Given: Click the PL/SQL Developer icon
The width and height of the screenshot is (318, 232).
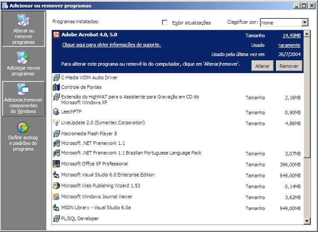Looking at the screenshot, I should pos(56,218).
